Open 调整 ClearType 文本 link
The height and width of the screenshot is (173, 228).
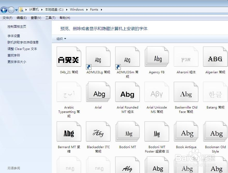click(22, 49)
